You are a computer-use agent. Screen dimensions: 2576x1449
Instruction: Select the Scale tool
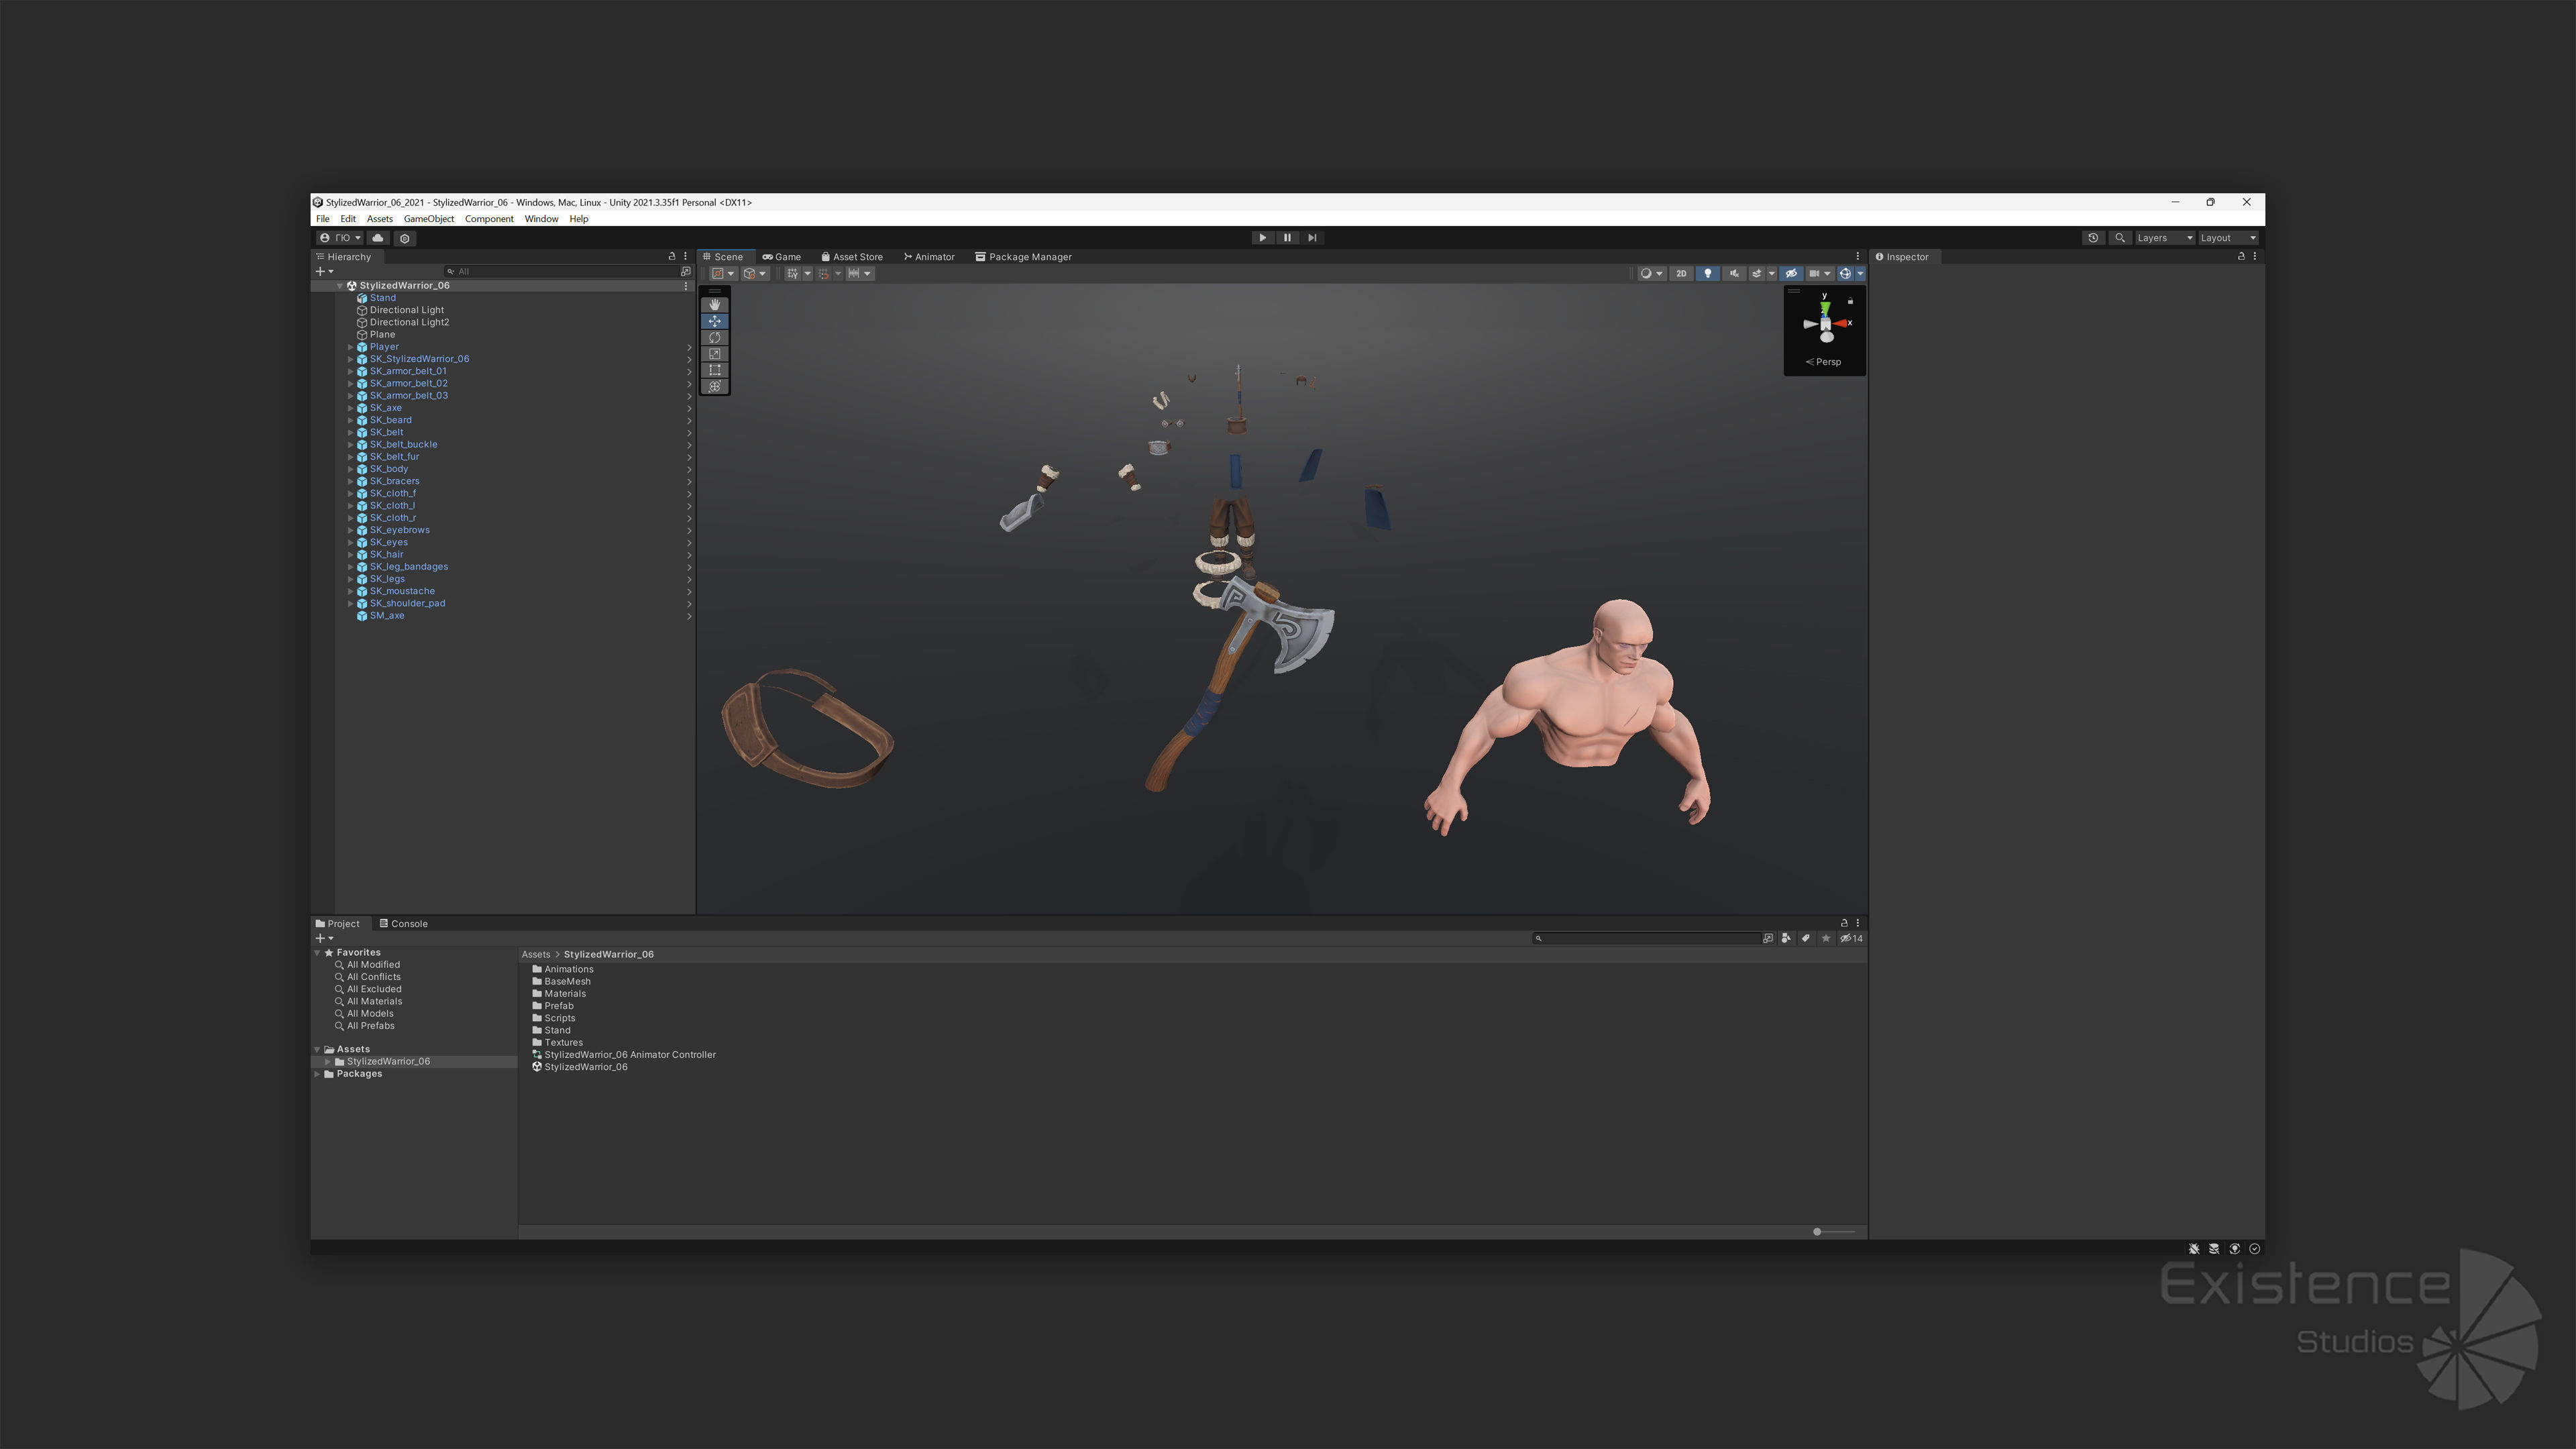pyautogui.click(x=714, y=354)
